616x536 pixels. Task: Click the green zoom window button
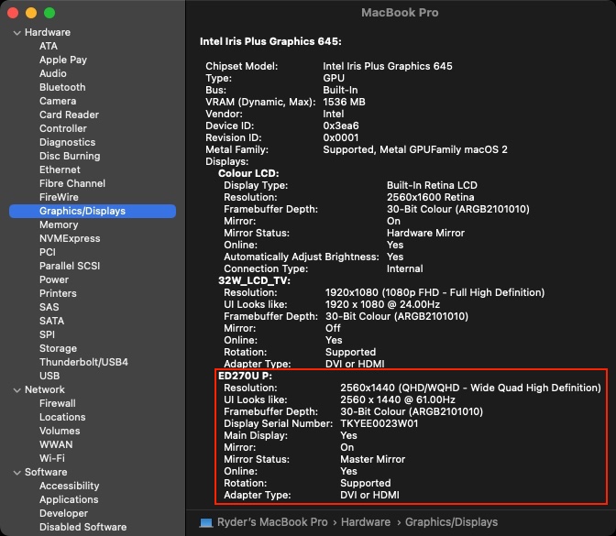click(x=49, y=13)
